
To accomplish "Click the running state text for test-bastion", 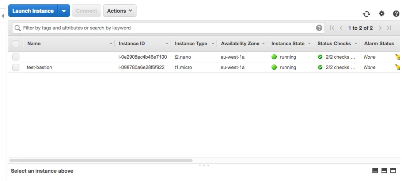I will tap(288, 67).
